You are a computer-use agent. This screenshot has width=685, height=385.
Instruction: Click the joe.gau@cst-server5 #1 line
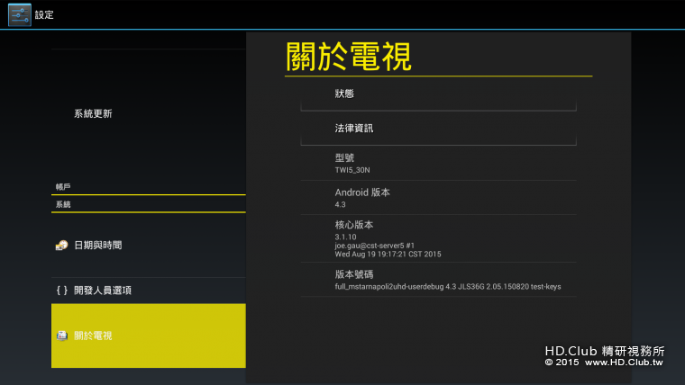pos(374,246)
